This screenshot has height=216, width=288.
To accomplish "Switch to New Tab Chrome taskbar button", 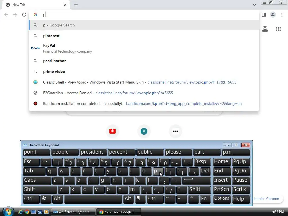I will click(x=118, y=212).
